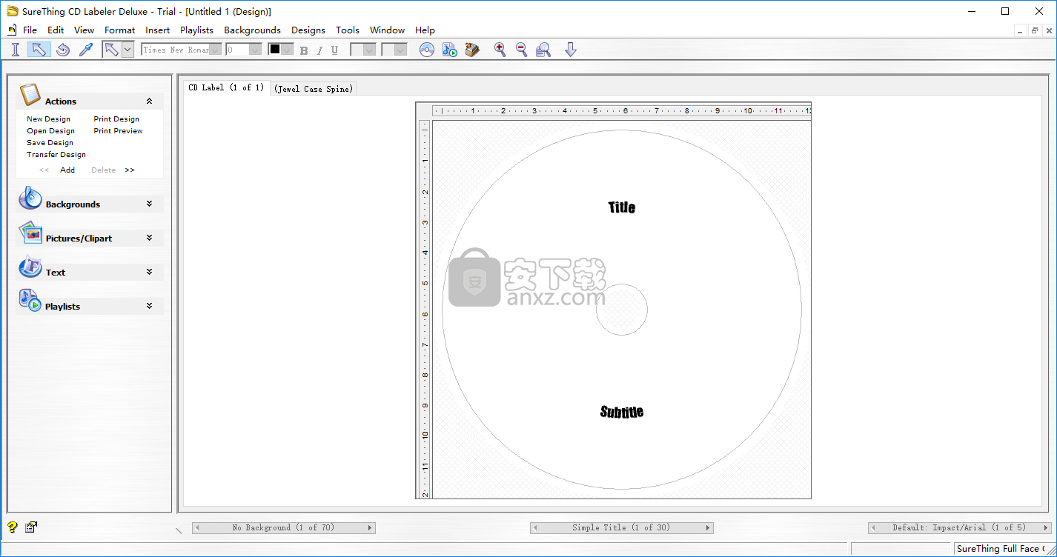Expand the Text panel
The height and width of the screenshot is (557, 1057).
click(x=149, y=272)
